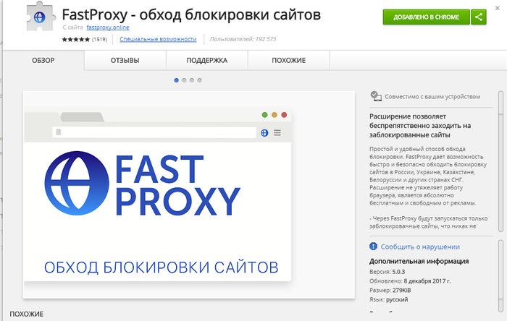Select the first screenshot carousel dot
The width and height of the screenshot is (507, 321).
[176, 80]
